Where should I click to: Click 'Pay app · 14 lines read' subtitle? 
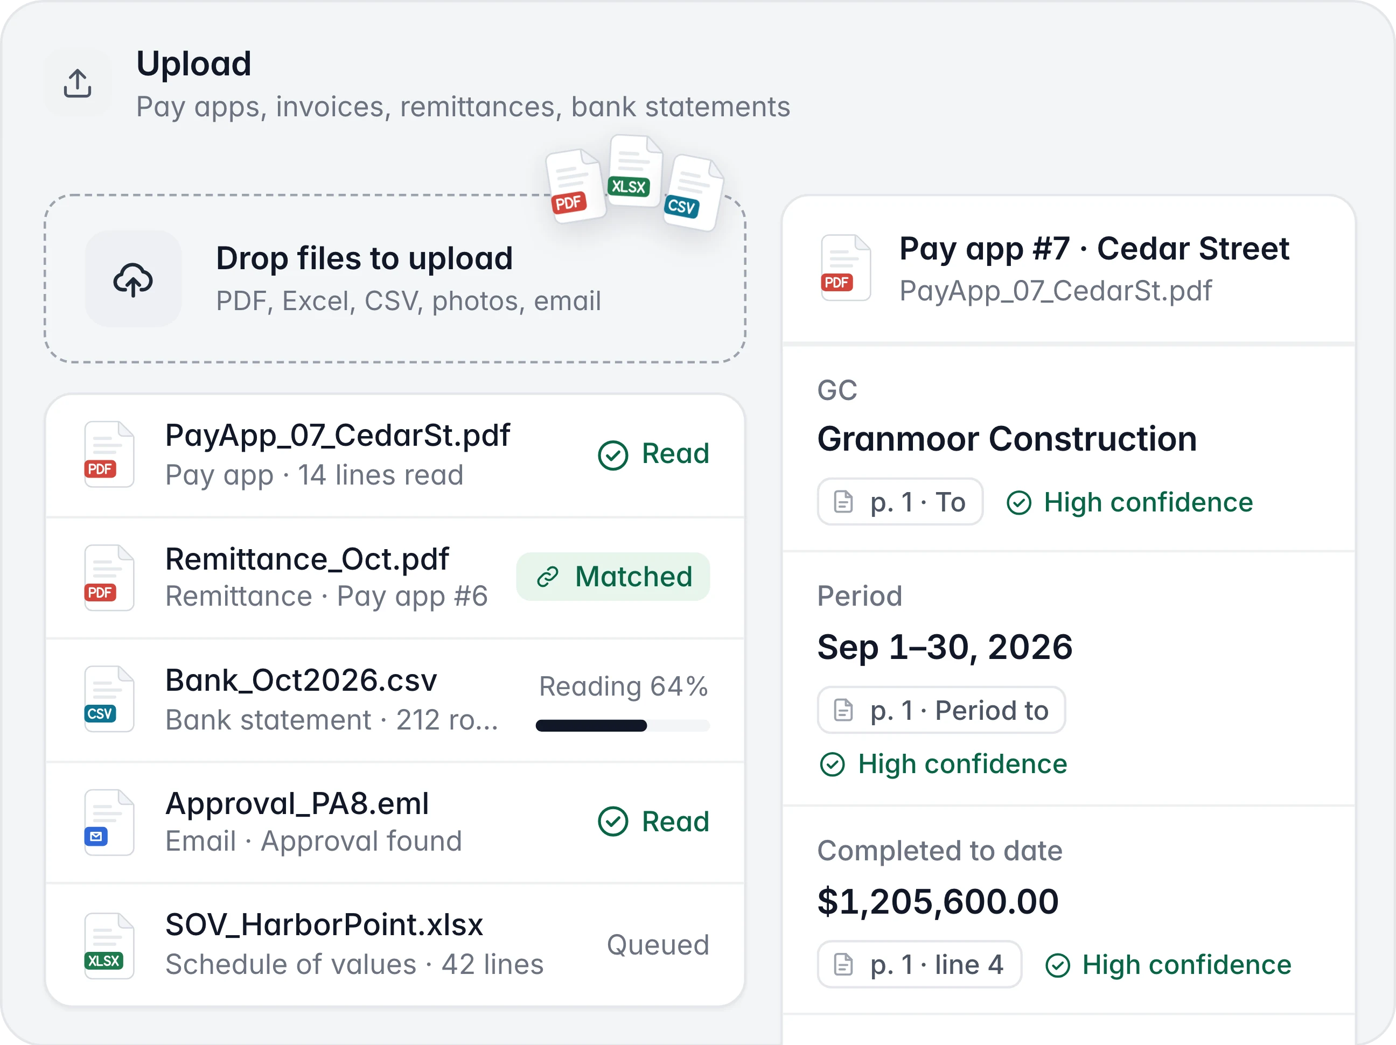[315, 475]
